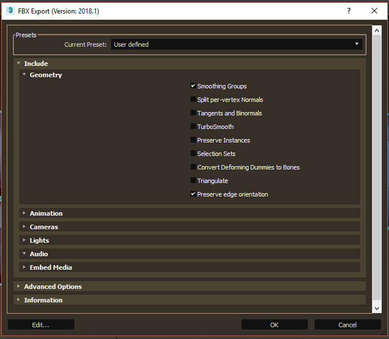Image resolution: width=389 pixels, height=339 pixels.
Task: Open the Current Preset dropdown
Action: tap(237, 44)
